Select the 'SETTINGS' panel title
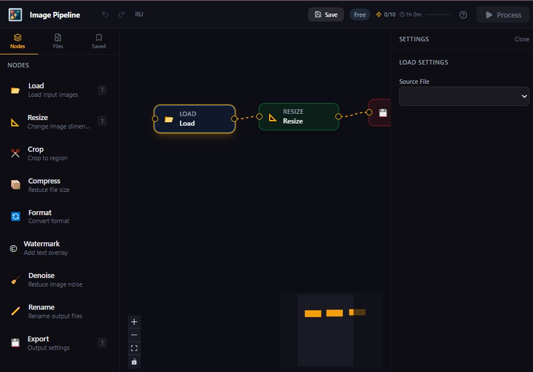 [414, 39]
